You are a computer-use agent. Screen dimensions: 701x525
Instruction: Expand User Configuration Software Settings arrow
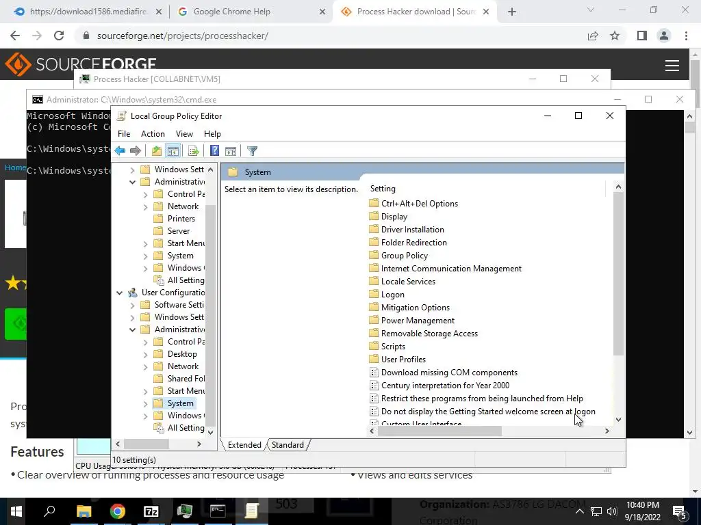(132, 306)
